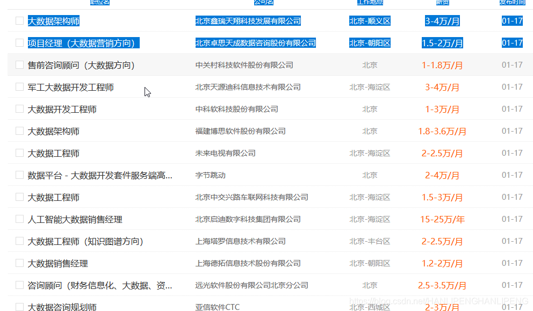Image resolution: width=533 pixels, height=311 pixels.
Task: Visit company 北京鑫瑞天翔科技发展有限公司
Action: [248, 21]
